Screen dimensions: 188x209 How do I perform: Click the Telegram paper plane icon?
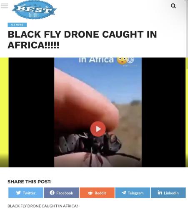124,193
